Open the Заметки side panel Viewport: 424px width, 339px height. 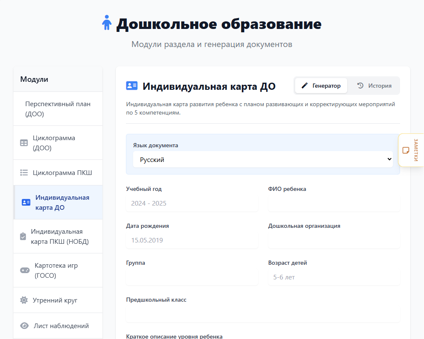pos(411,150)
